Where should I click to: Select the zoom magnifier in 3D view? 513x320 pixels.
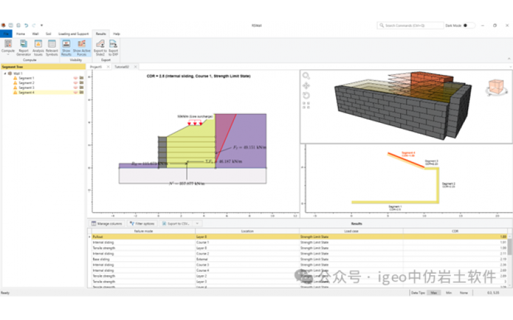[x=307, y=76]
